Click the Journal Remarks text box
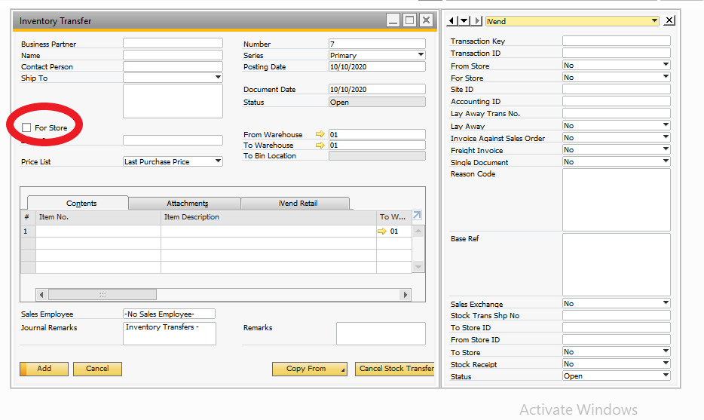Viewport: 704px width, 420px height. [x=170, y=333]
